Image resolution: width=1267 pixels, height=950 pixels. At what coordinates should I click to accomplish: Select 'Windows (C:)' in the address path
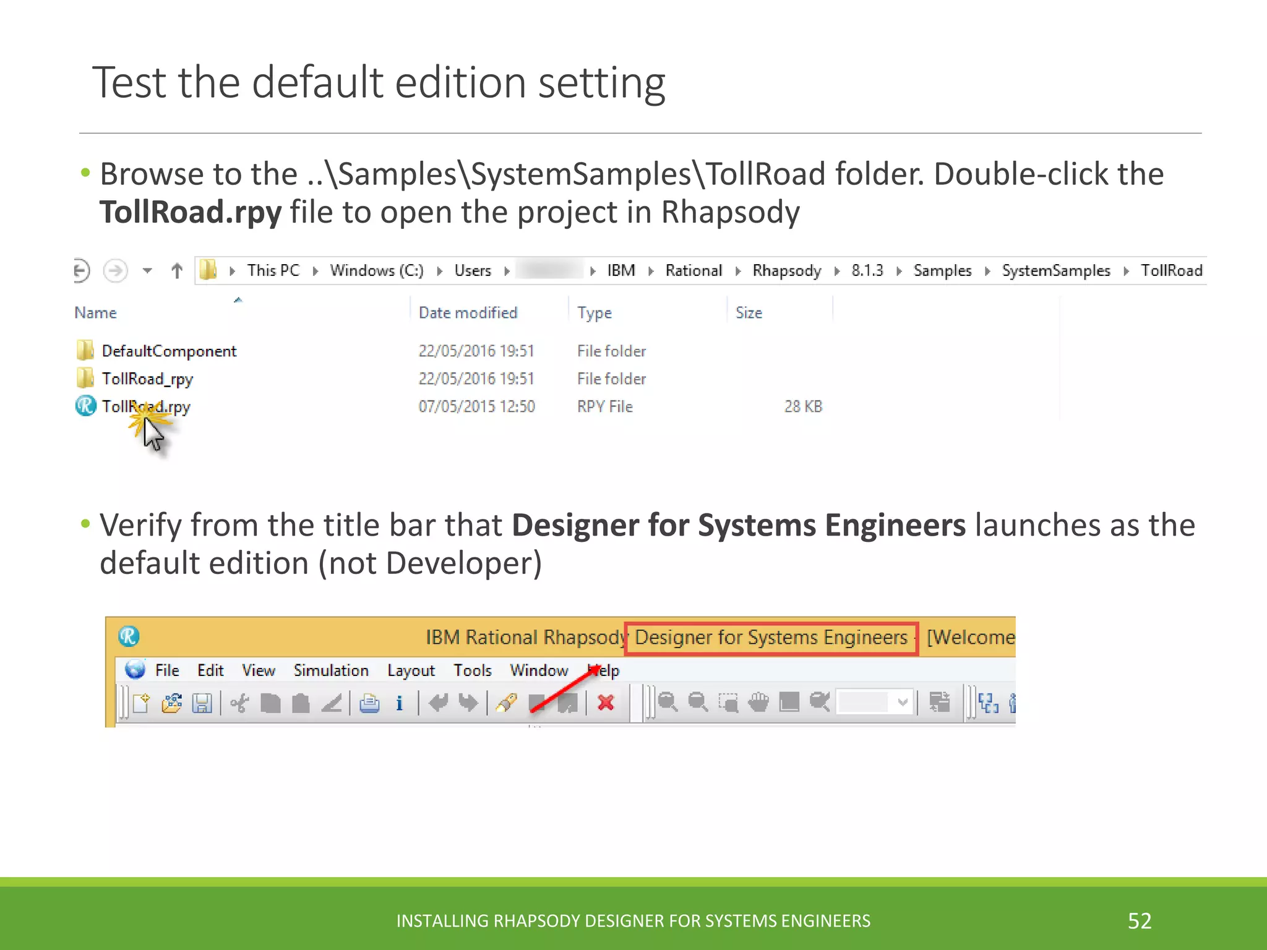376,270
